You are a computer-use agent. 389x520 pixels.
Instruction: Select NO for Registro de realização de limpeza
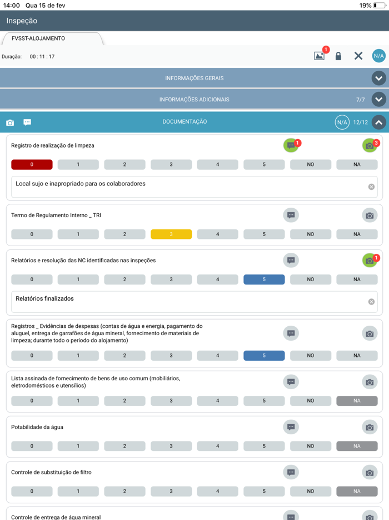point(311,164)
